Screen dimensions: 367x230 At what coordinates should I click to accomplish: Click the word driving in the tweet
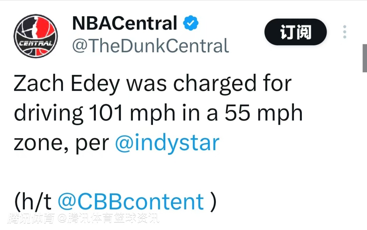pyautogui.click(x=49, y=113)
